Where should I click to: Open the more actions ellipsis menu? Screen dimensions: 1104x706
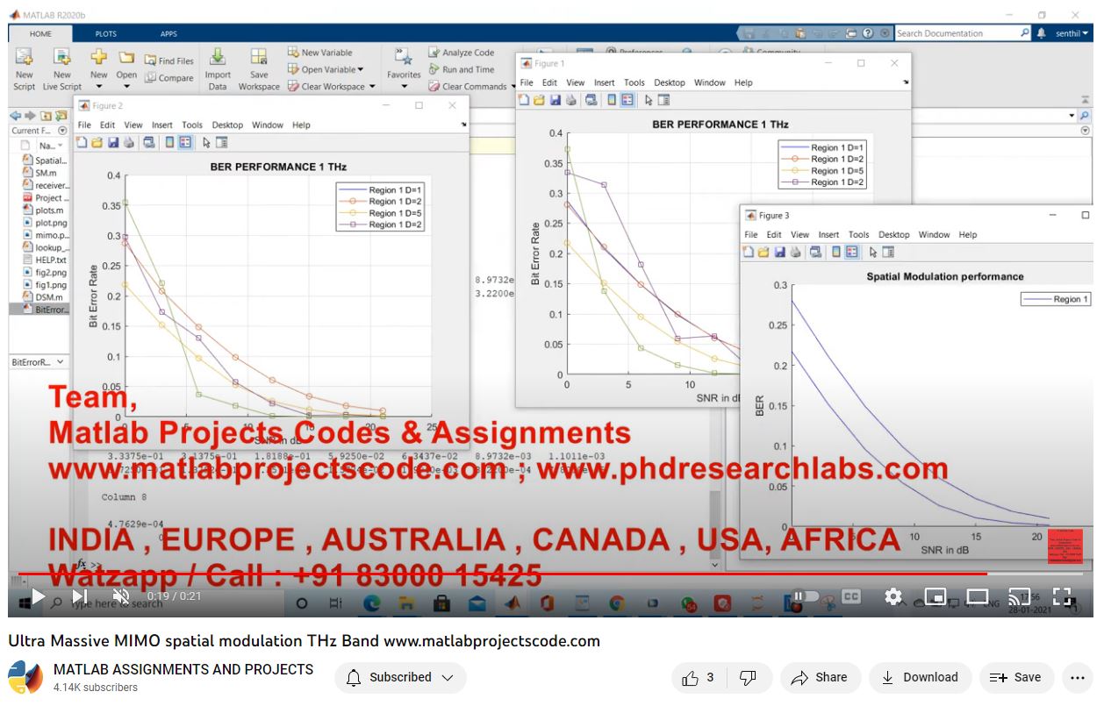tap(1078, 678)
